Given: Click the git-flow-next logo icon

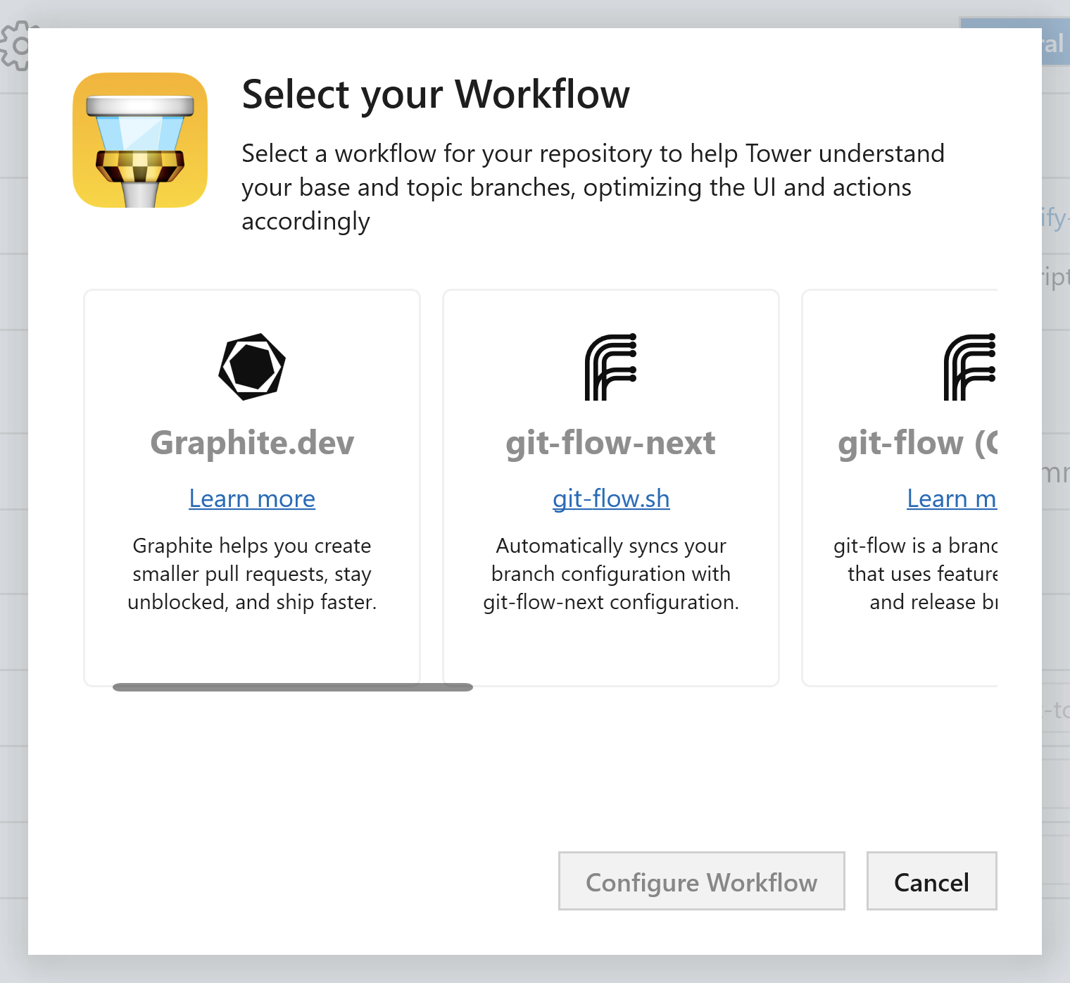Looking at the screenshot, I should click(x=611, y=367).
